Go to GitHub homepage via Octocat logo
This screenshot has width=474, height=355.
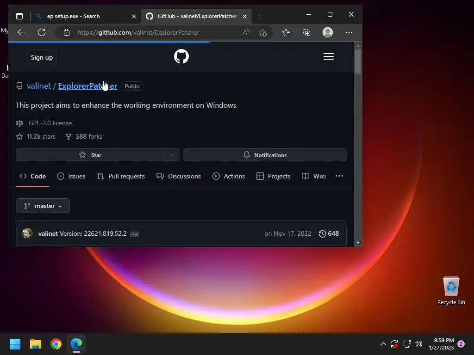pos(181,56)
